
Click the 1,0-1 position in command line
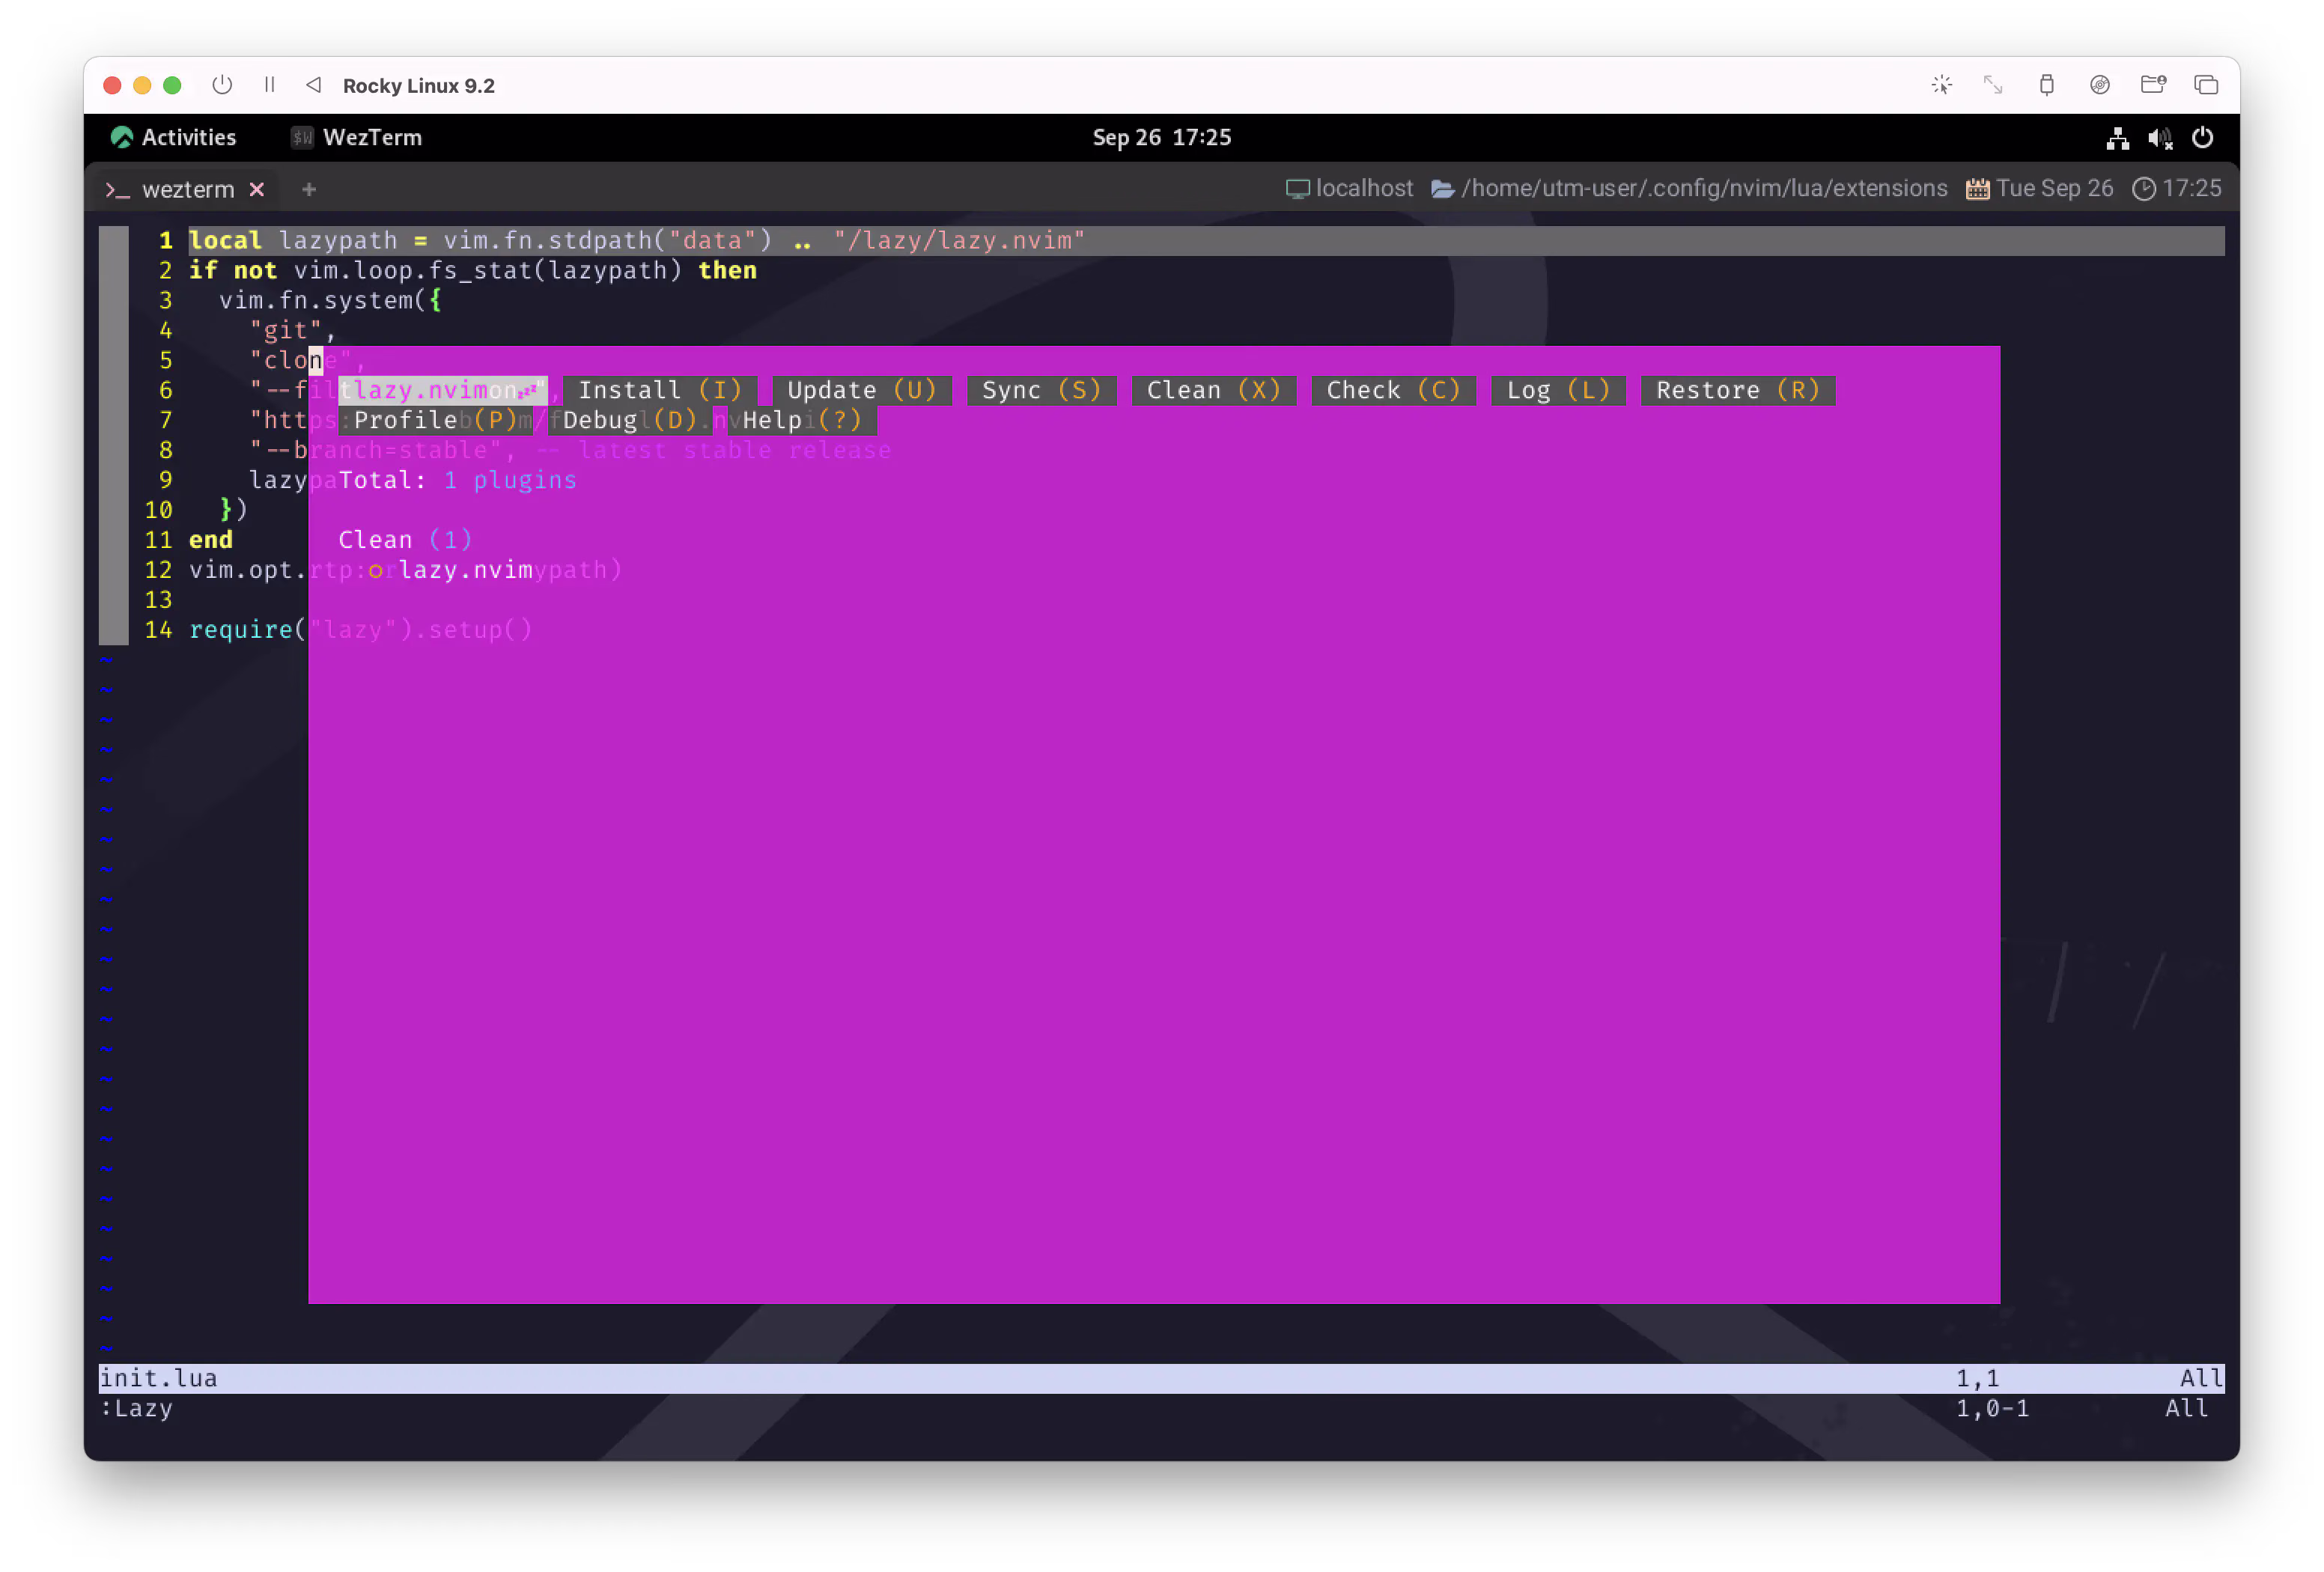(1992, 1408)
